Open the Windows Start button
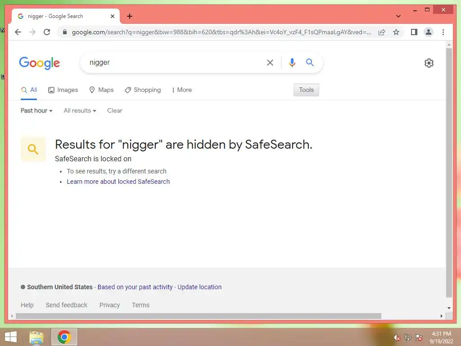The height and width of the screenshot is (346, 461). [11, 337]
